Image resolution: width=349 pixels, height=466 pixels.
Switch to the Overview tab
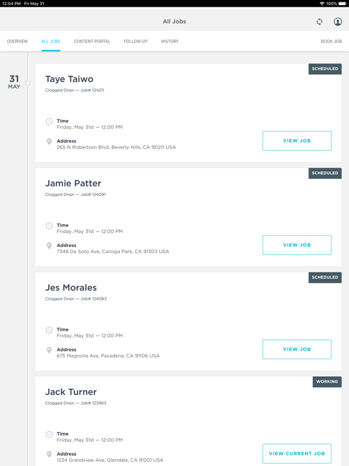coord(18,41)
